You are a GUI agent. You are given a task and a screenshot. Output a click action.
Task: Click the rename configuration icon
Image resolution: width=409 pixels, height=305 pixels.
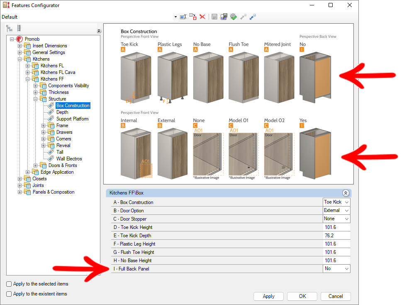pyautogui.click(x=183, y=17)
